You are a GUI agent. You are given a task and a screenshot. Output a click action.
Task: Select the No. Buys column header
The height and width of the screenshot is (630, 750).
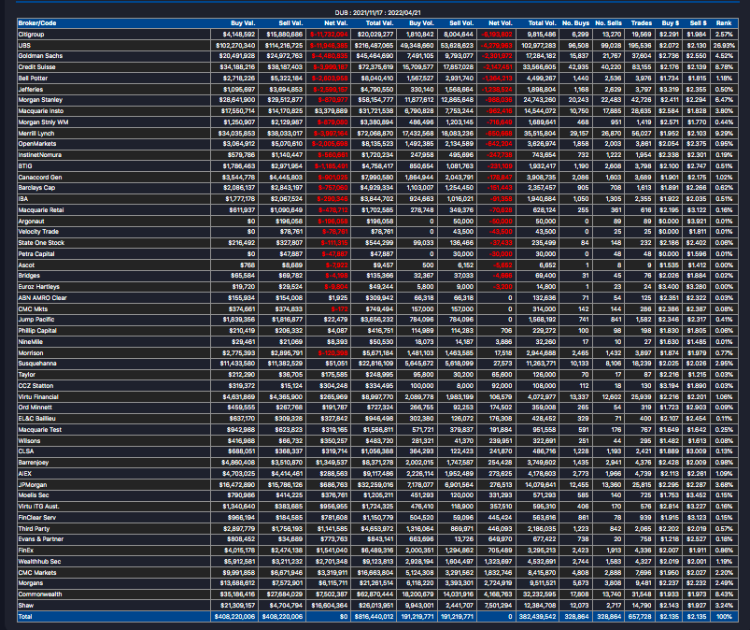click(576, 23)
